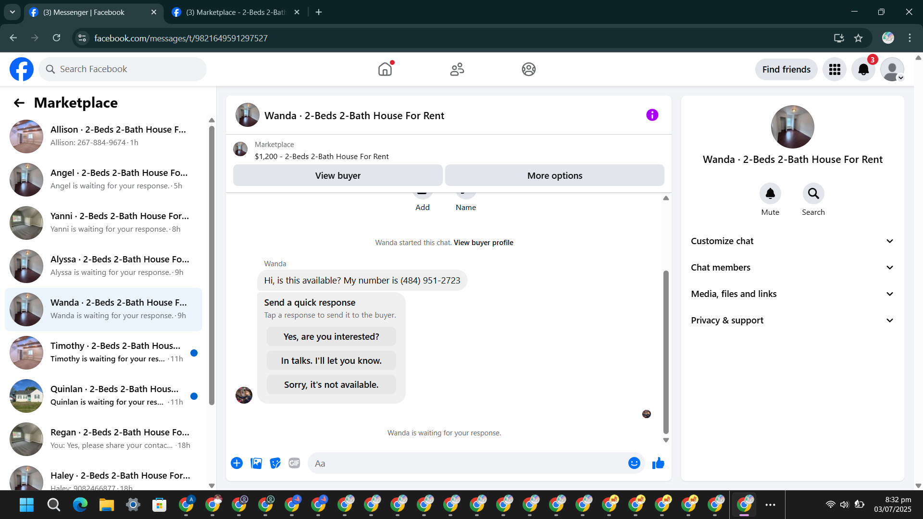This screenshot has height=519, width=923.
Task: Mute this conversation with bell button
Action: 770,194
